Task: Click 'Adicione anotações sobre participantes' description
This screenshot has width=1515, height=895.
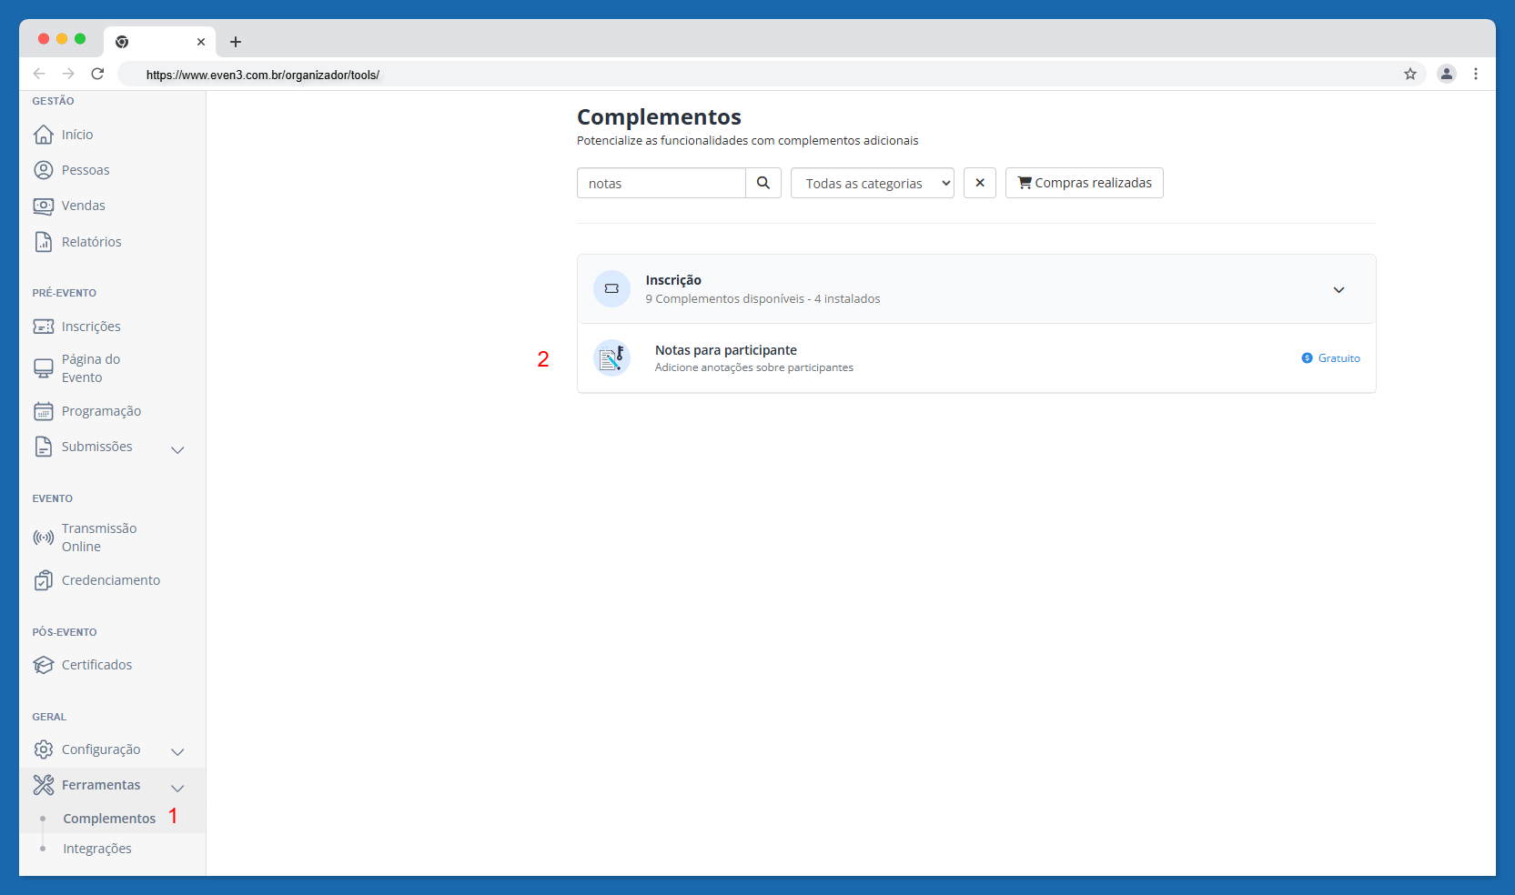Action: coord(754,367)
